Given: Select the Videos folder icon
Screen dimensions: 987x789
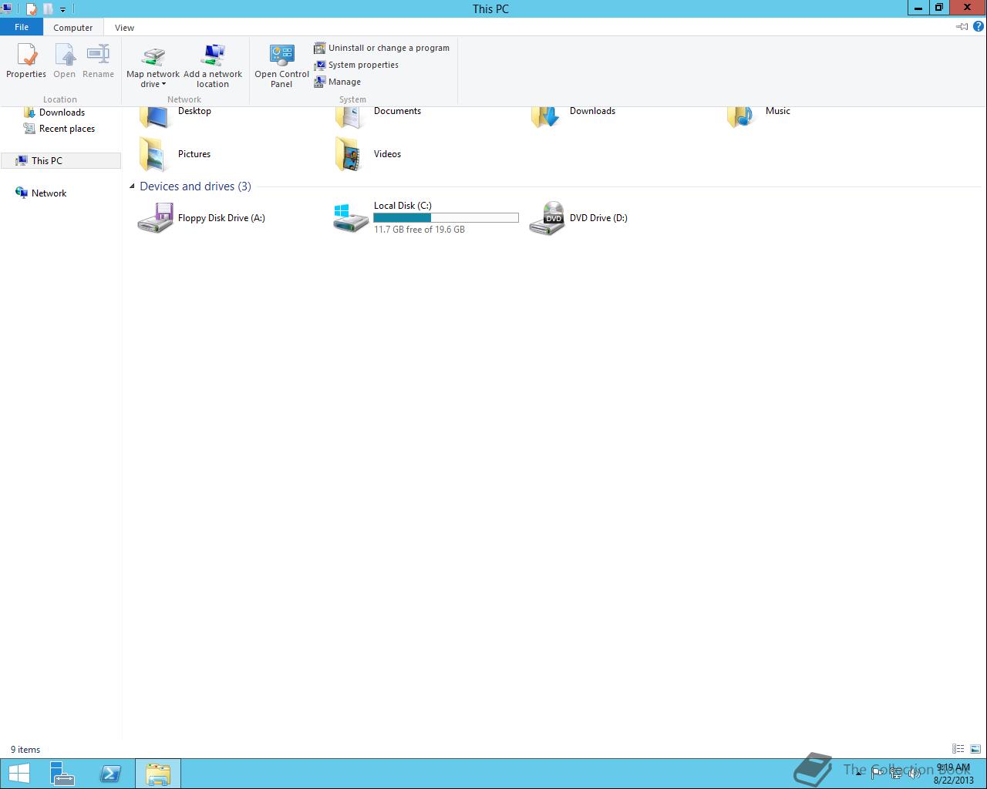Looking at the screenshot, I should tap(349, 154).
